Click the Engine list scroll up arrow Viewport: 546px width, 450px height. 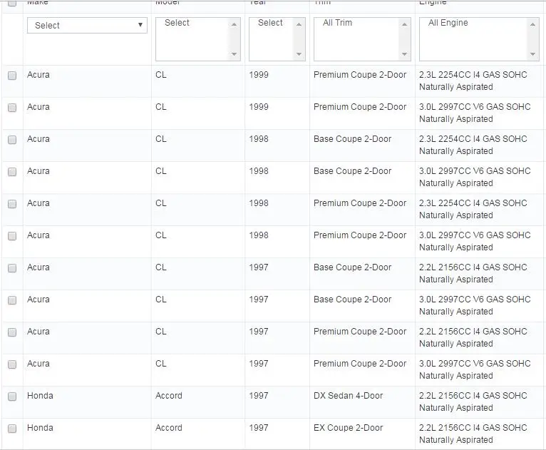pyautogui.click(x=532, y=24)
